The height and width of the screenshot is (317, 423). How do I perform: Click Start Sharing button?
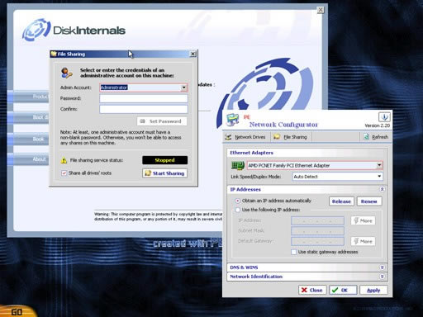(x=164, y=173)
